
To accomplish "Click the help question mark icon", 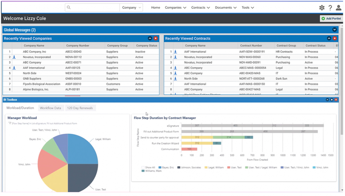I will point(330,8).
